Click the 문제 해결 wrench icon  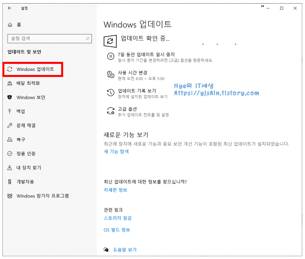click(x=10, y=125)
